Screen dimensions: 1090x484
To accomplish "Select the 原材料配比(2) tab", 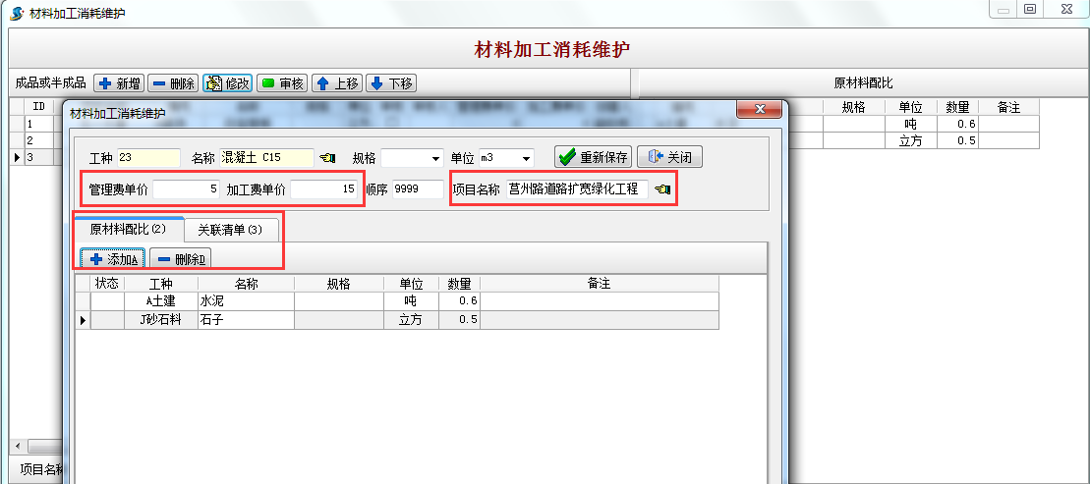I will tap(128, 230).
